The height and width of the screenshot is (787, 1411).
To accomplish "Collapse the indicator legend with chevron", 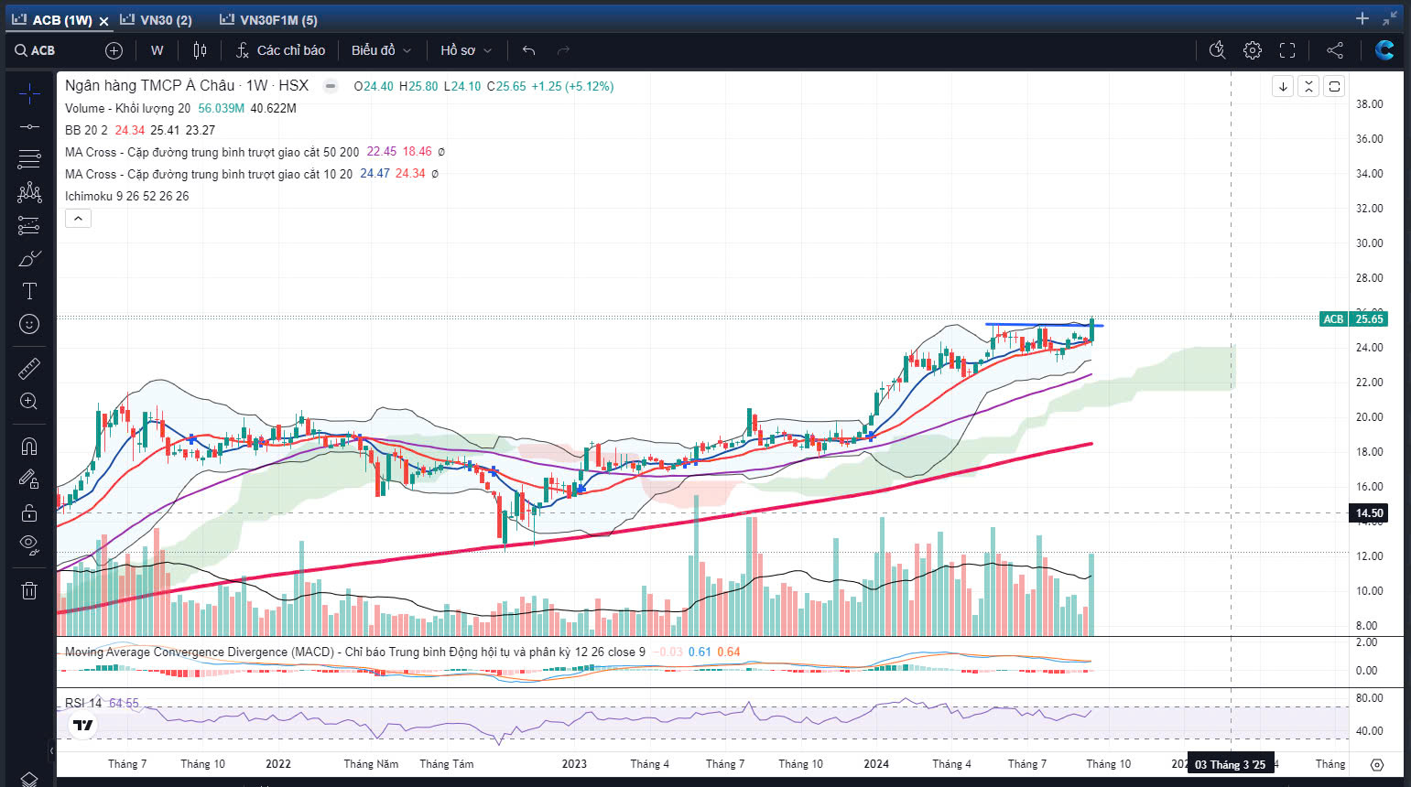I will [78, 218].
